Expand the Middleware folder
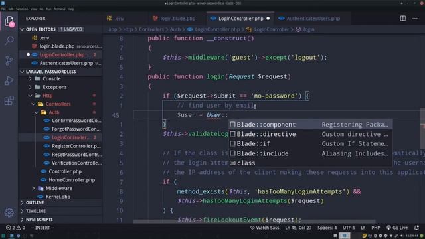Screen dimensions: 425x239 coord(59,188)
